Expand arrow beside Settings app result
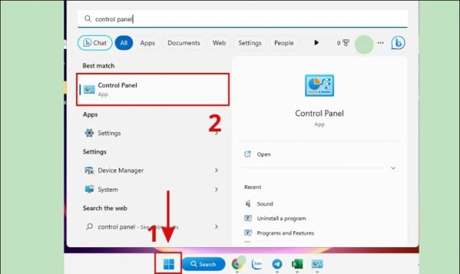460x274 pixels. pyautogui.click(x=216, y=133)
